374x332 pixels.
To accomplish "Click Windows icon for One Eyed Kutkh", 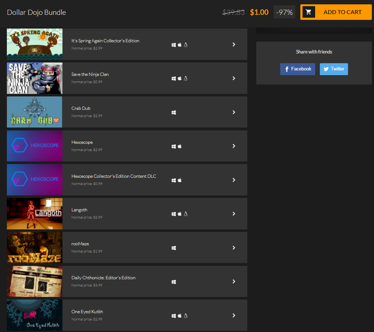I will (174, 316).
